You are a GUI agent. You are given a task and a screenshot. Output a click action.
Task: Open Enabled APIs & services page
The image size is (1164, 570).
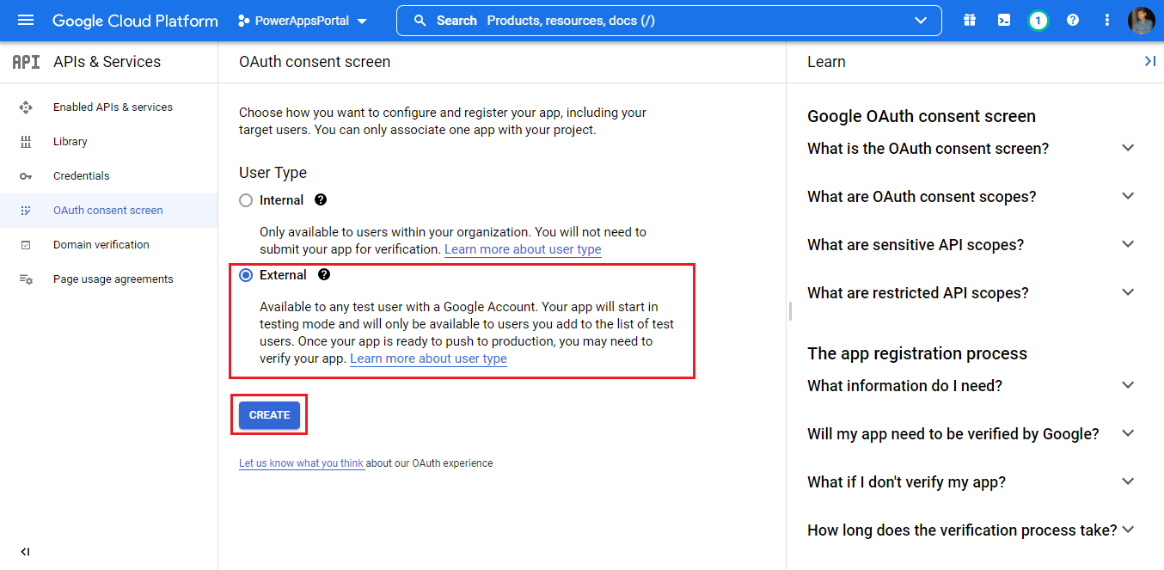coord(113,107)
